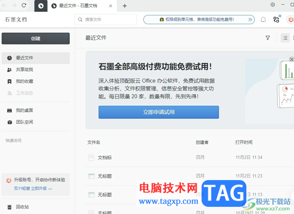
Task: Go forward with the forward arrow
Action: point(14,5)
